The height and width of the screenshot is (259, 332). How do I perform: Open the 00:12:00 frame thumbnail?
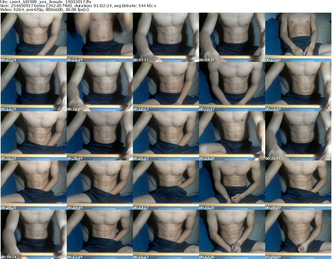(x=298, y=37)
